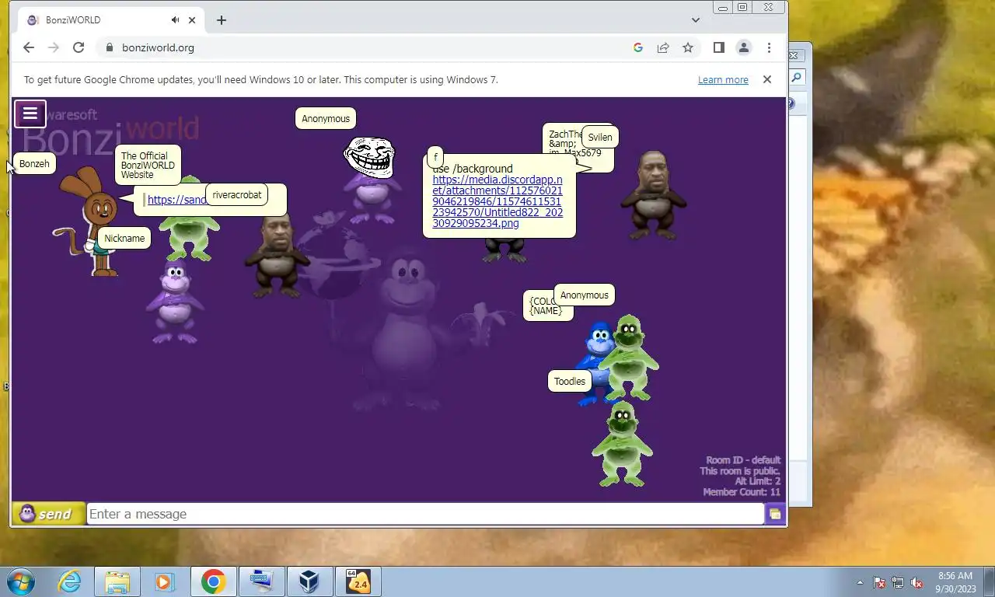
Task: Focus the Enter a message field
Action: click(425, 514)
